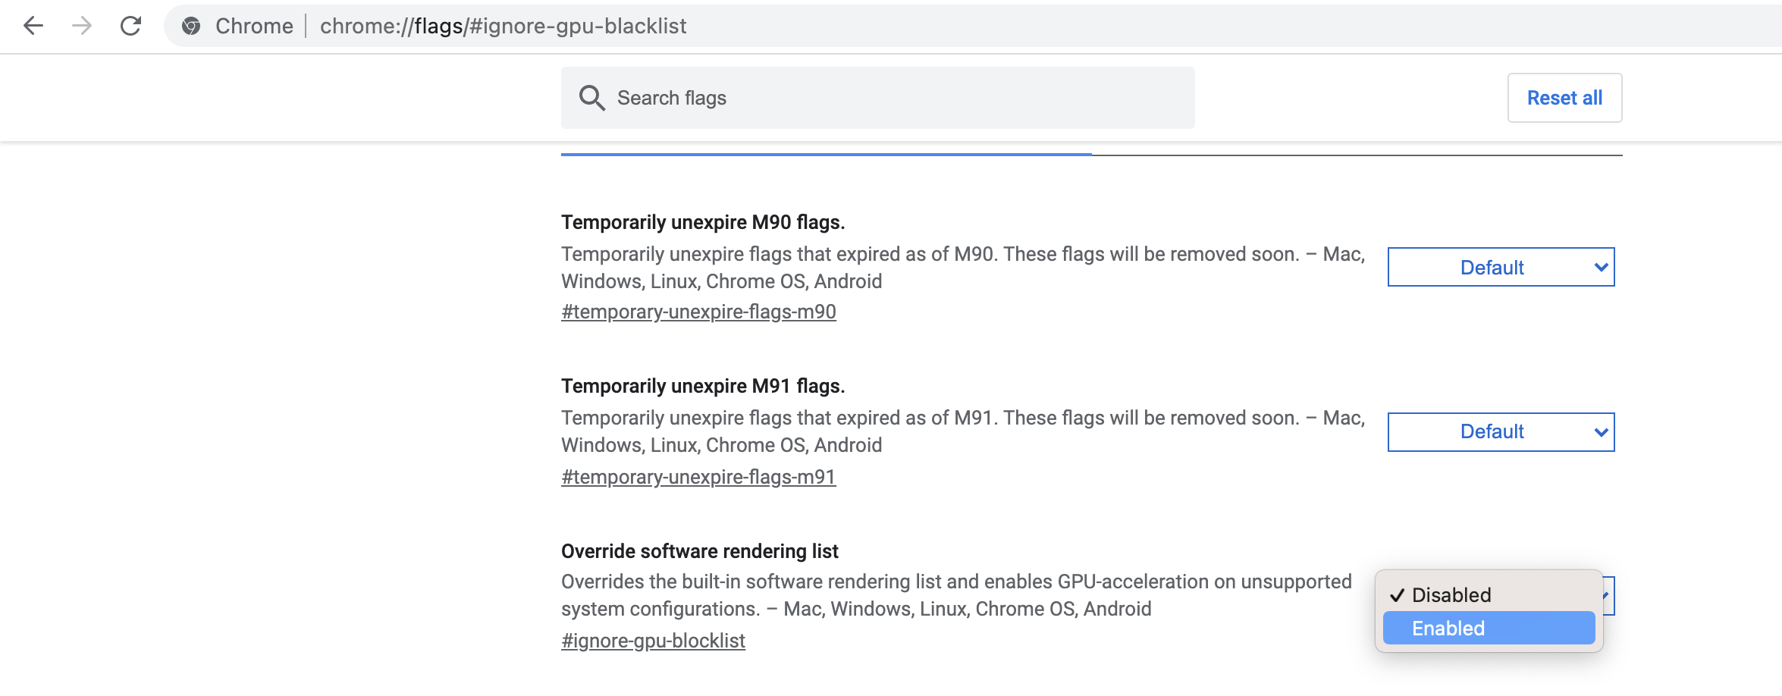The height and width of the screenshot is (696, 1782).
Task: Select Enabled for Override software rendering list
Action: 1486,628
